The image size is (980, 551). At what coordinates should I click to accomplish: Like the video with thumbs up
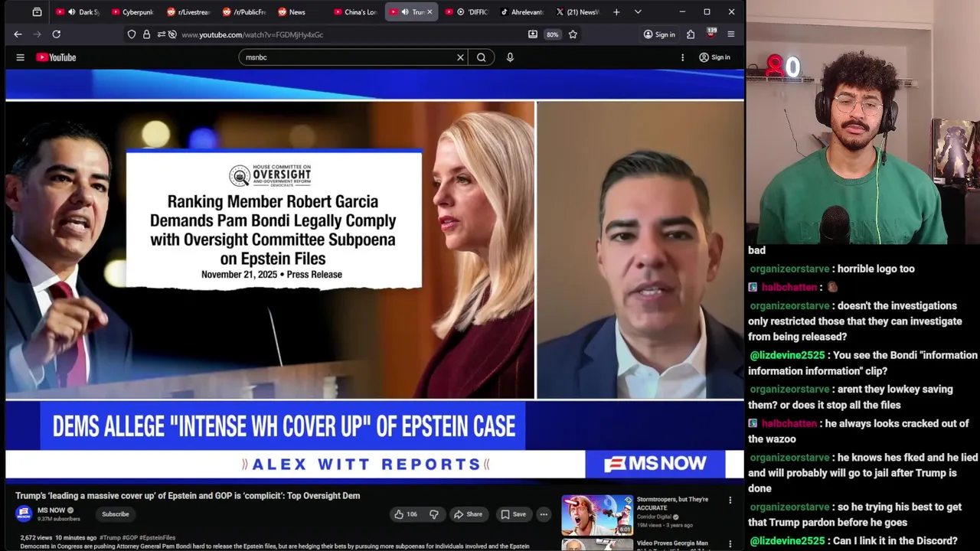[405, 514]
